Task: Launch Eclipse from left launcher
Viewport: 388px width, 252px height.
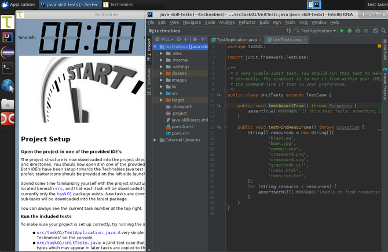Action: [8, 53]
